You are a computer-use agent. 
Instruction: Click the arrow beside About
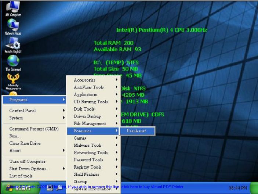click(64, 150)
